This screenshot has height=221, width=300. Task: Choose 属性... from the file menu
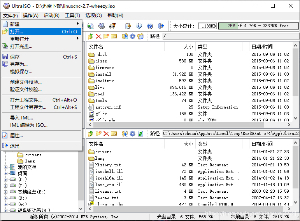coord(42,136)
